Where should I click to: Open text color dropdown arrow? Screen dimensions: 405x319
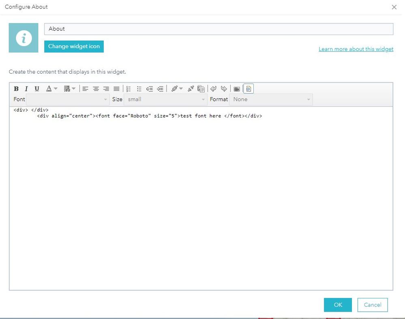tap(56, 89)
